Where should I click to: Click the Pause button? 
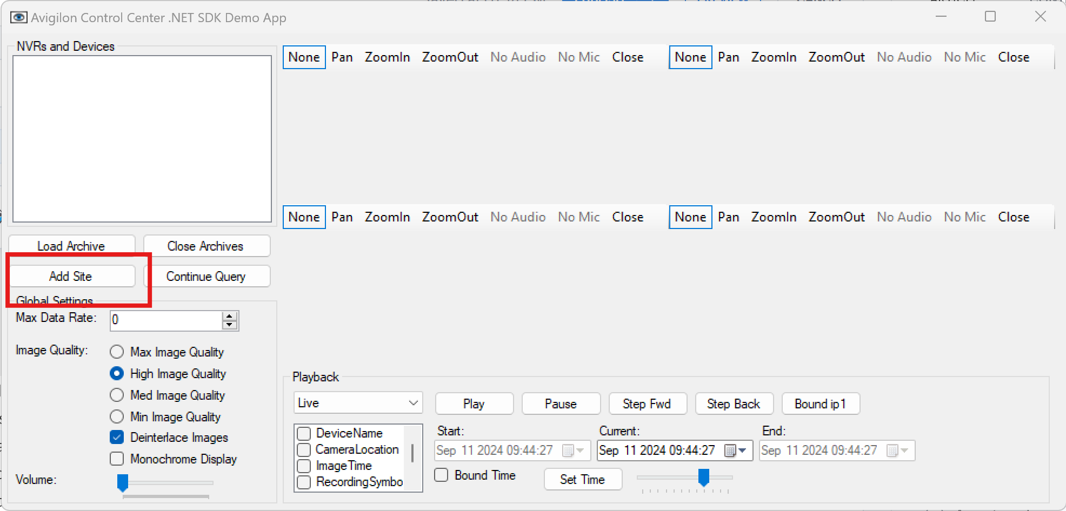(561, 404)
